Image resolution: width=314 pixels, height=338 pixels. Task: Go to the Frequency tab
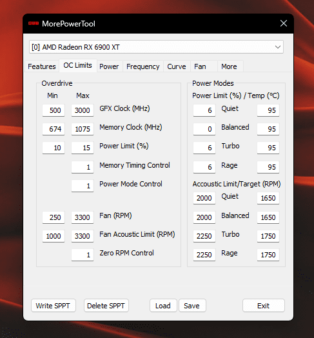coord(143,66)
